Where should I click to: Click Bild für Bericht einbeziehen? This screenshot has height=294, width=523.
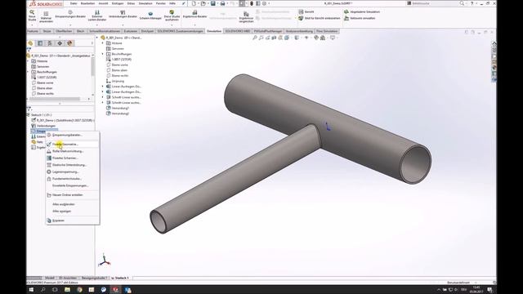click(x=320, y=18)
